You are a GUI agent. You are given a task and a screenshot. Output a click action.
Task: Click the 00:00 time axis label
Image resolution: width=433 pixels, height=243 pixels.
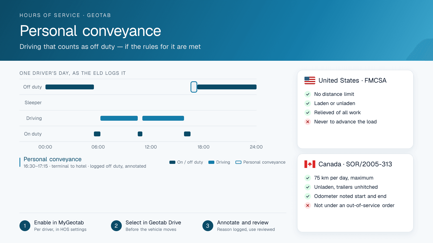(x=45, y=147)
